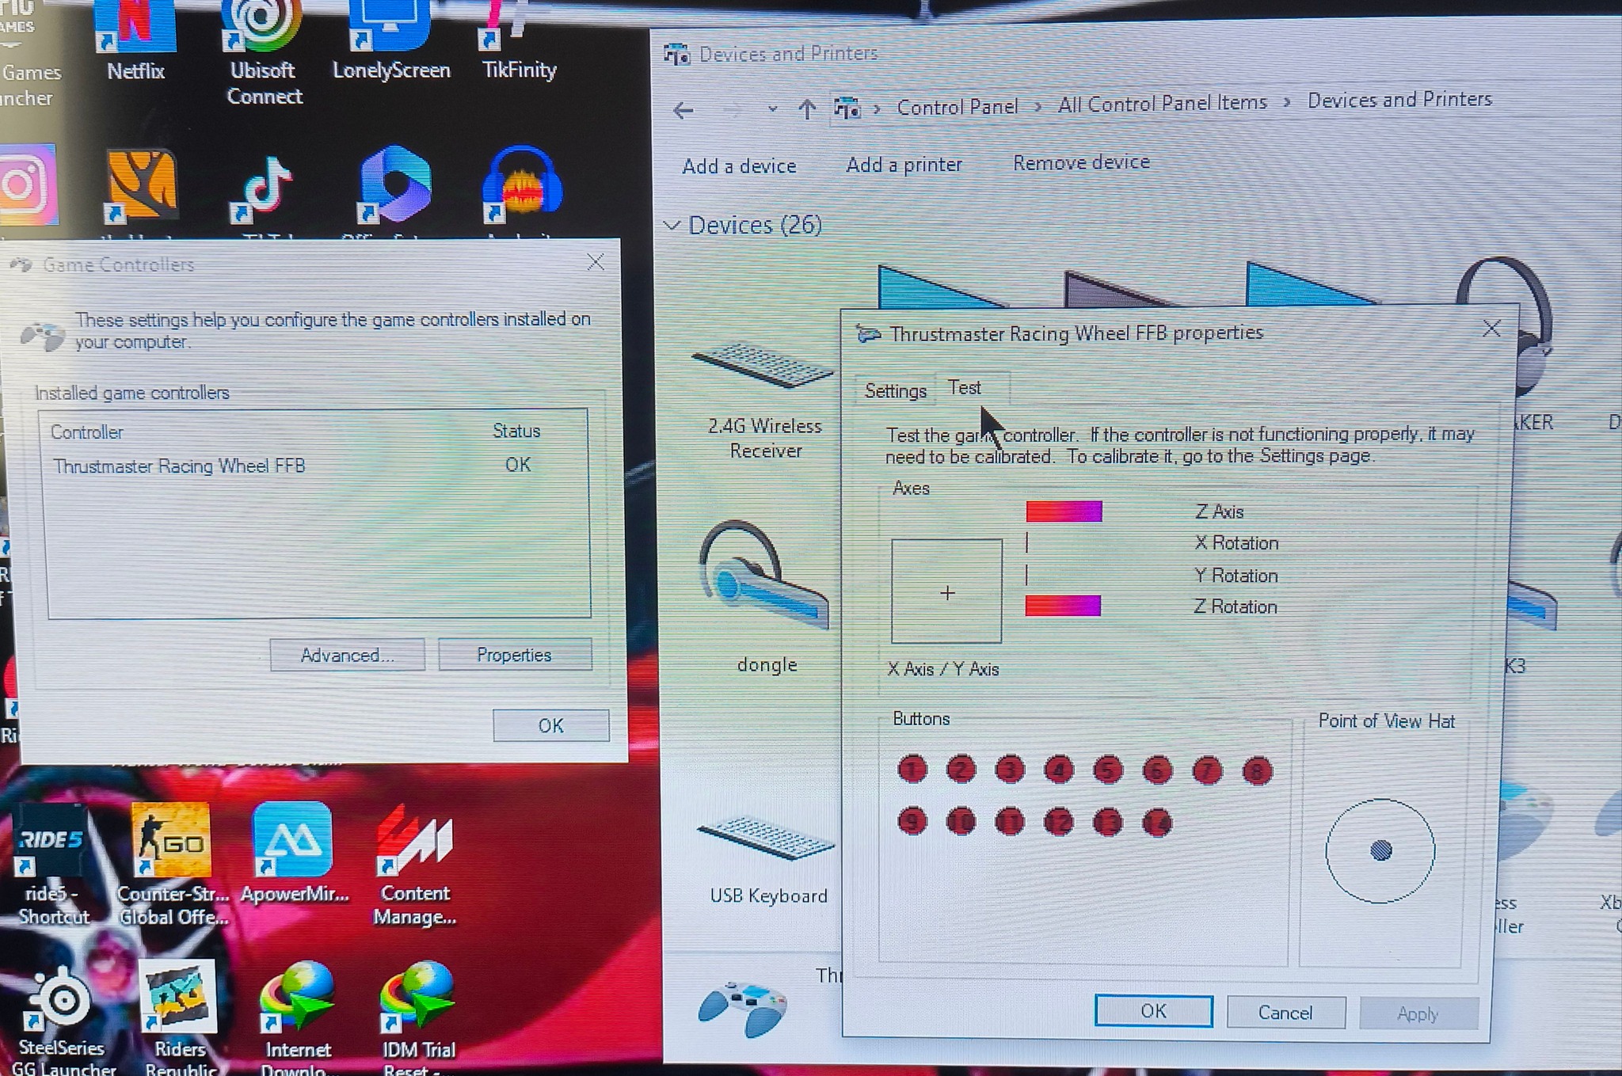
Task: Open Properties in Game Controllers dialog
Action: pyautogui.click(x=514, y=654)
